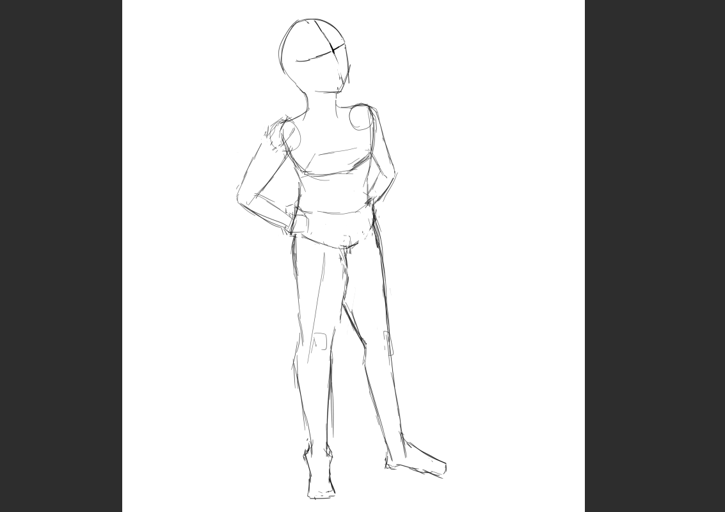The width and height of the screenshot is (725, 512).
Task: Click the chin of the sketched head
Action: (339, 89)
